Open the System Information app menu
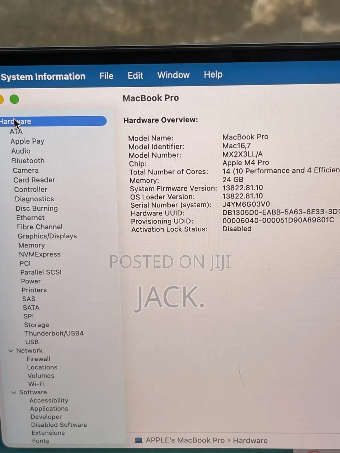Image resolution: width=340 pixels, height=453 pixels. pyautogui.click(x=43, y=77)
